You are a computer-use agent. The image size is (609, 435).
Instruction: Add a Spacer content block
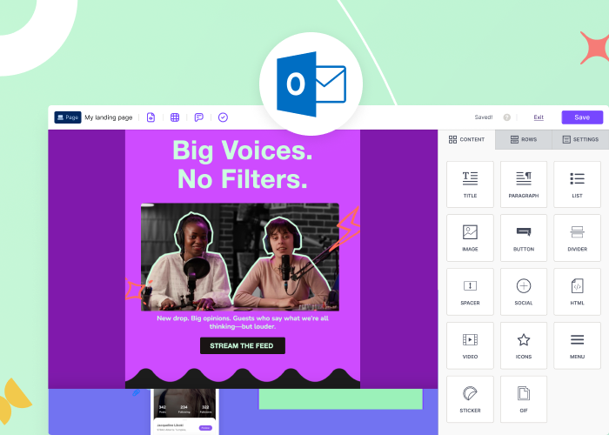tap(470, 291)
